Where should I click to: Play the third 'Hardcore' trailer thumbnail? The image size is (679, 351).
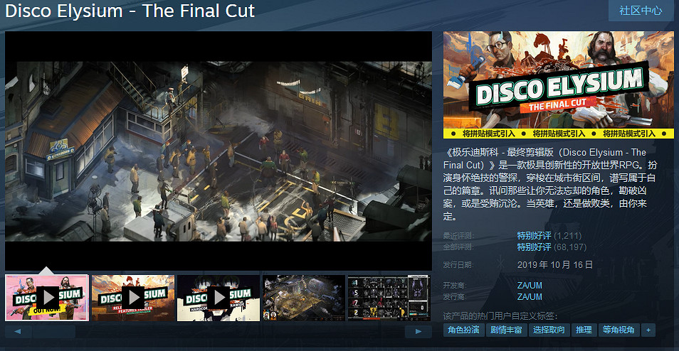coord(219,297)
